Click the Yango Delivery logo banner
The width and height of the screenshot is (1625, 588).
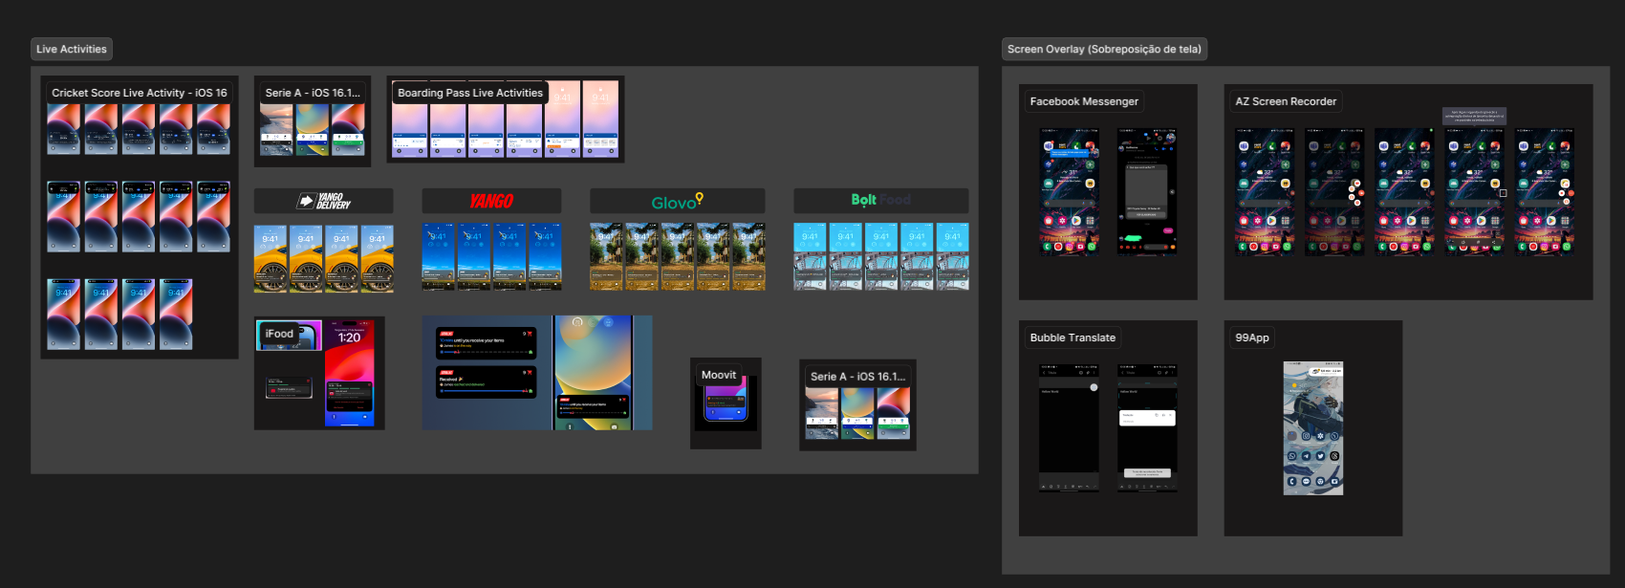(x=323, y=201)
